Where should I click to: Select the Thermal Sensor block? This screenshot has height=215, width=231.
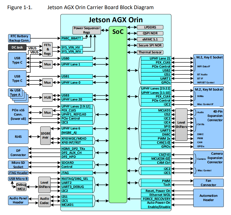click(x=150, y=52)
